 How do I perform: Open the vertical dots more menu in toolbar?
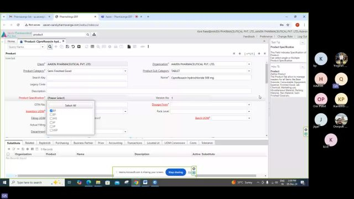click(148, 46)
